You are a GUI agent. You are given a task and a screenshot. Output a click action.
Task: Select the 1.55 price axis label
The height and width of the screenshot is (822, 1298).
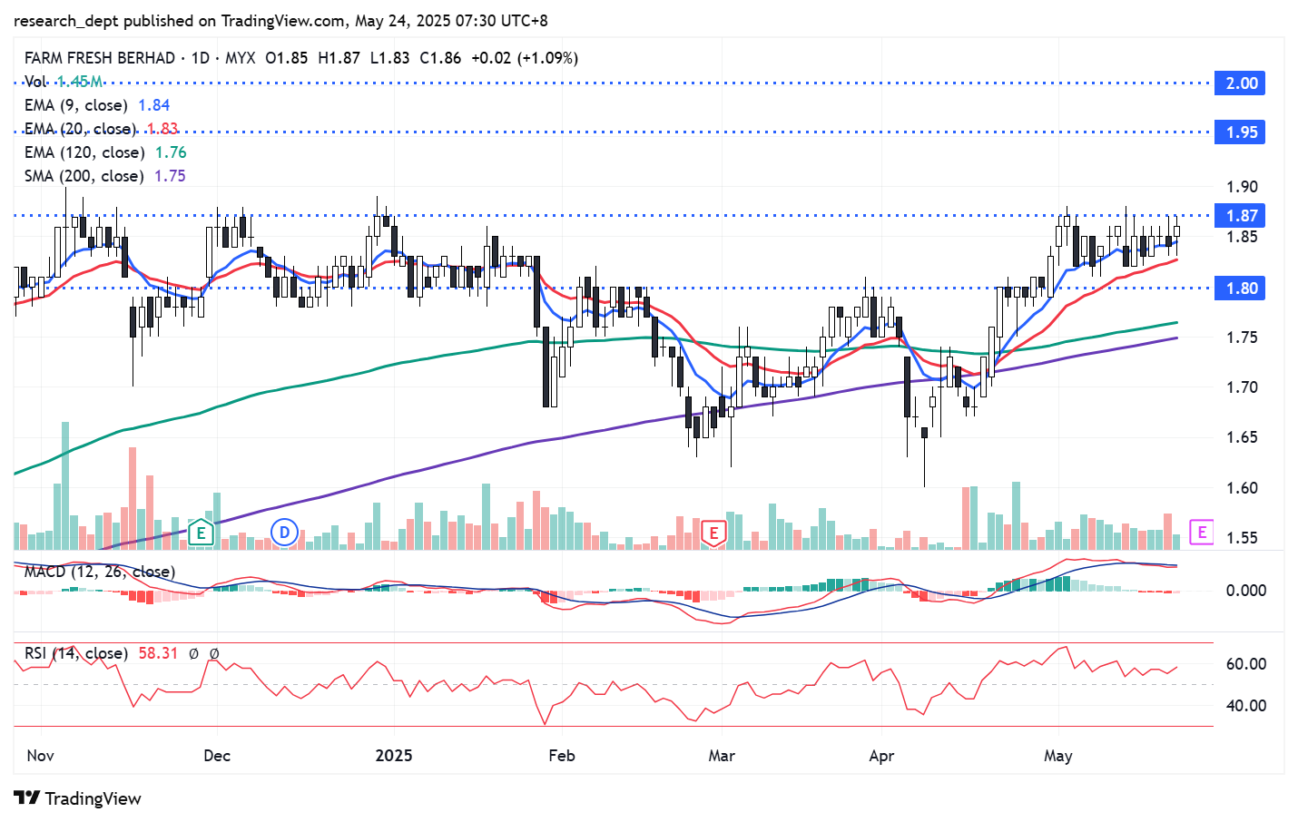[1242, 538]
